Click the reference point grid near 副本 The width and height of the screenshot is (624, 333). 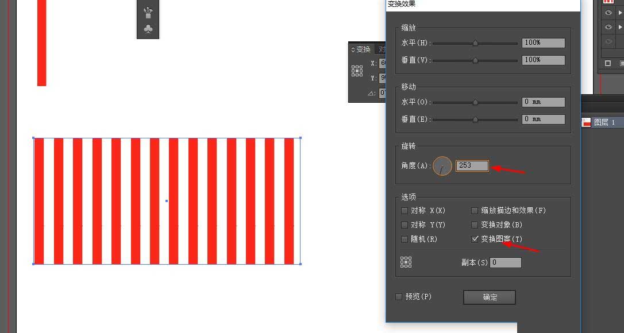406,262
